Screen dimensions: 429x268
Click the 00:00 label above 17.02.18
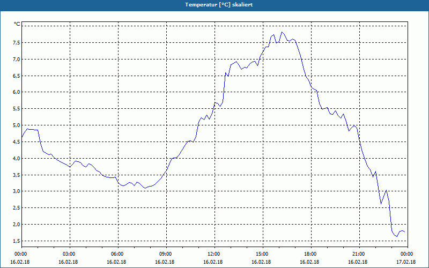pos(408,254)
